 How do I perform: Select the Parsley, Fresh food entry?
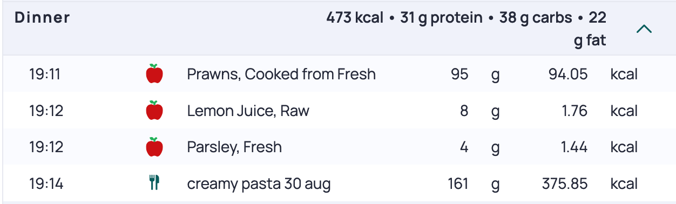(234, 147)
